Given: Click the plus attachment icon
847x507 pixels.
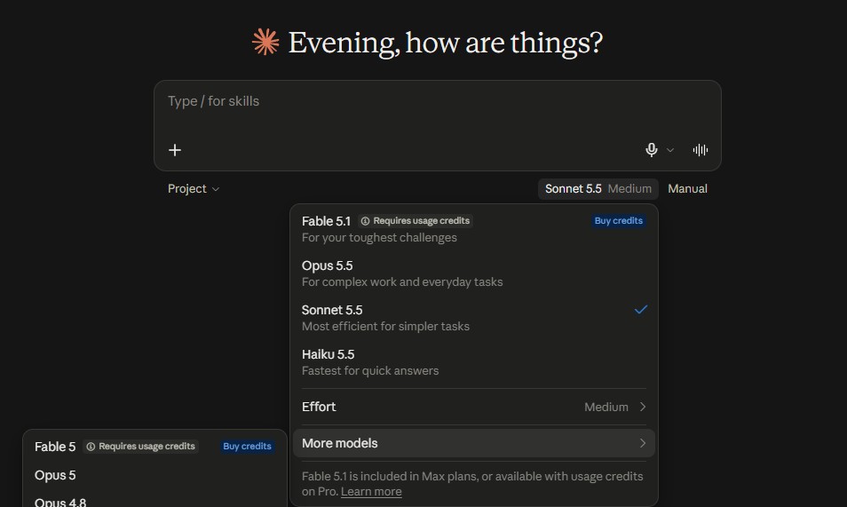Looking at the screenshot, I should 175,150.
